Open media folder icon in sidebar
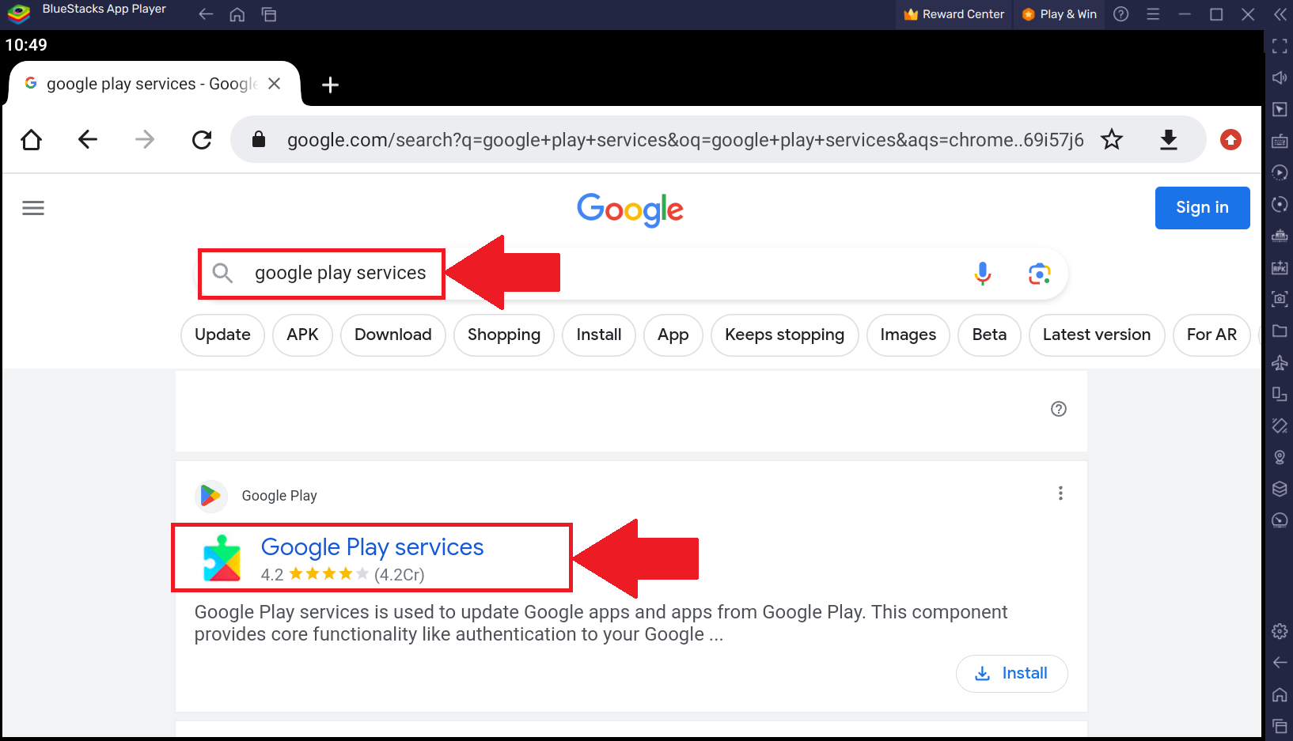This screenshot has width=1293, height=741. coord(1280,331)
